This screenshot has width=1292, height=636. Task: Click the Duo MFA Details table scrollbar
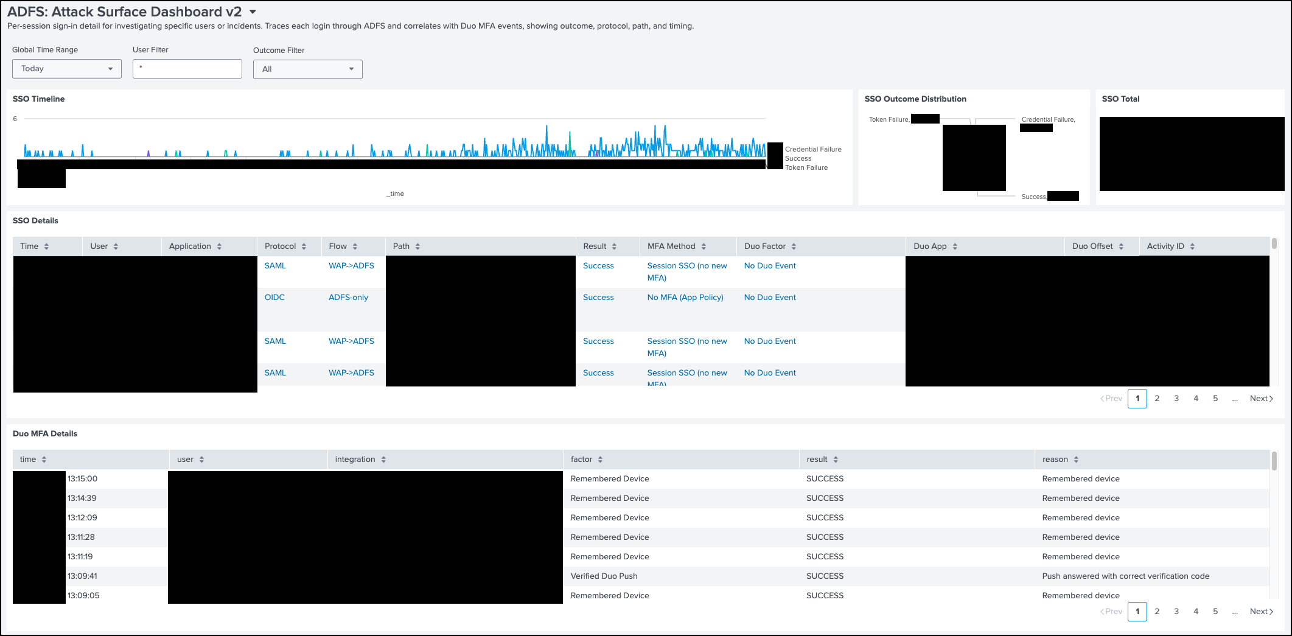[x=1274, y=461]
